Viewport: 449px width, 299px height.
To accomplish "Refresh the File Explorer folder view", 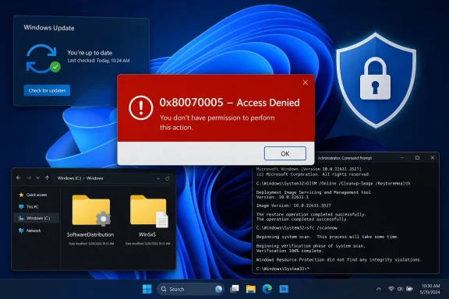I will [168, 178].
